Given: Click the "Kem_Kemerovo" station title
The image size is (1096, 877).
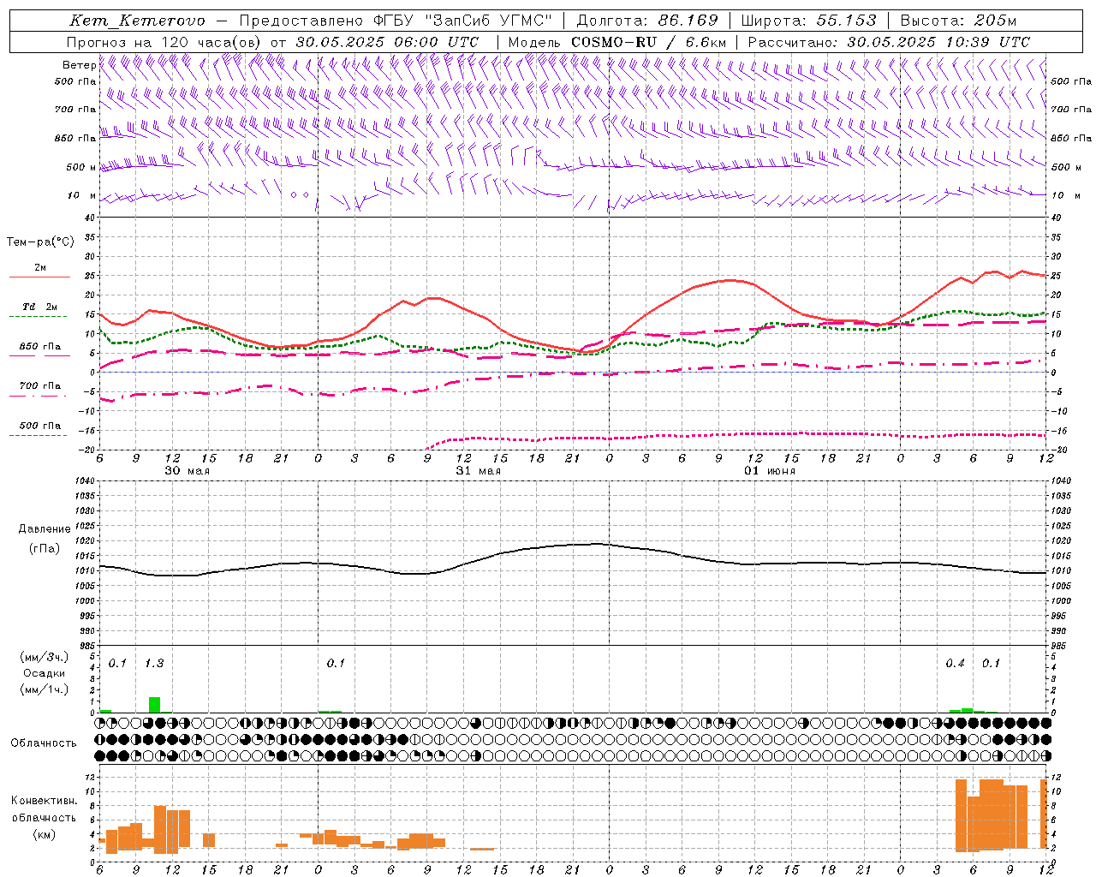Looking at the screenshot, I should tap(137, 21).
